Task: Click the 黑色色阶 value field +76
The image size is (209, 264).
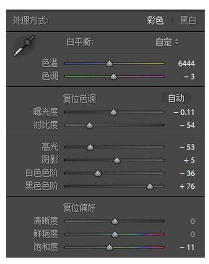Action: click(x=187, y=186)
